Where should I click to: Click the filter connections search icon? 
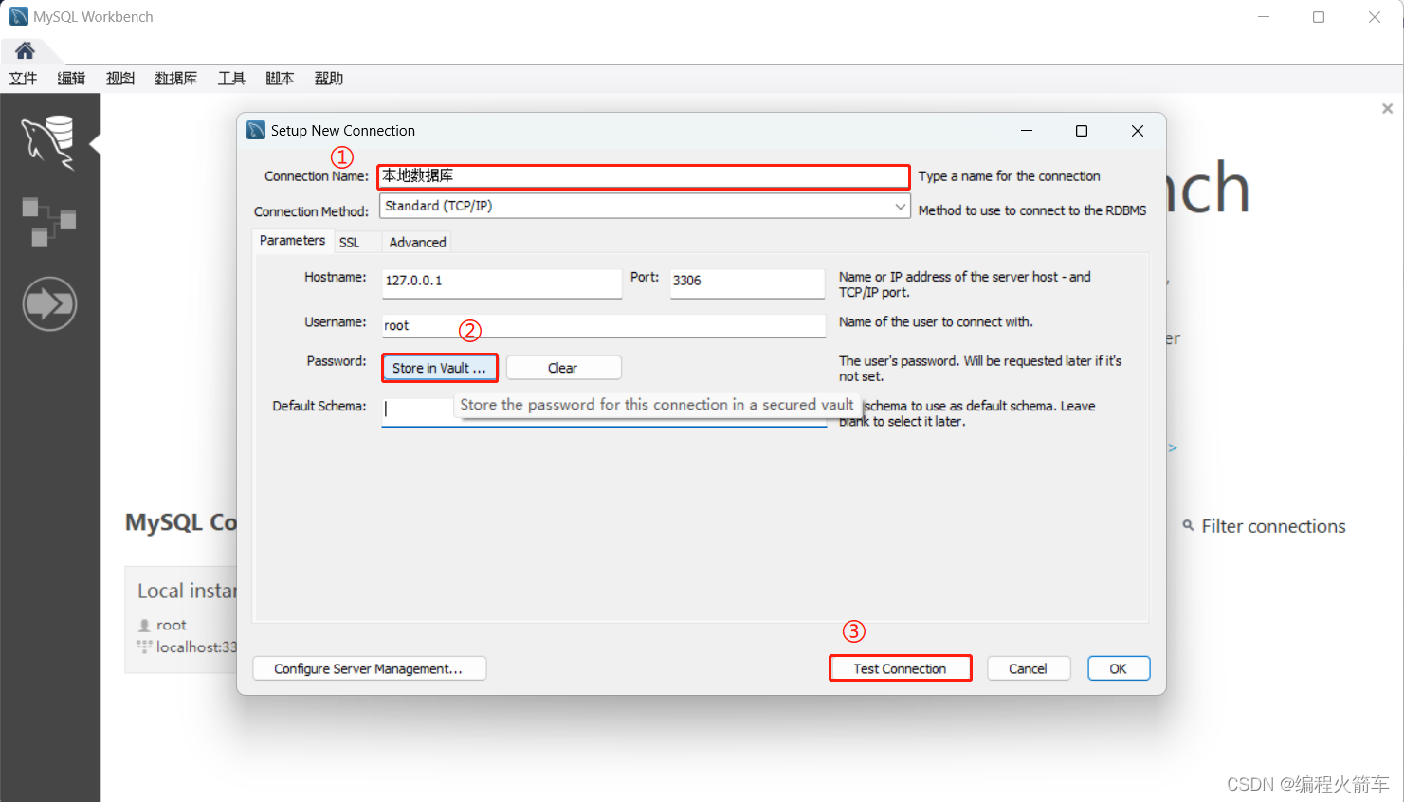click(1188, 525)
